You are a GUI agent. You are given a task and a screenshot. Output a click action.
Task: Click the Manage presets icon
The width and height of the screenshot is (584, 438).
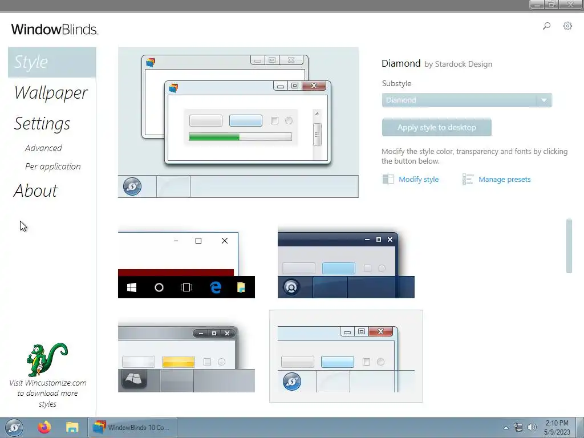point(468,179)
